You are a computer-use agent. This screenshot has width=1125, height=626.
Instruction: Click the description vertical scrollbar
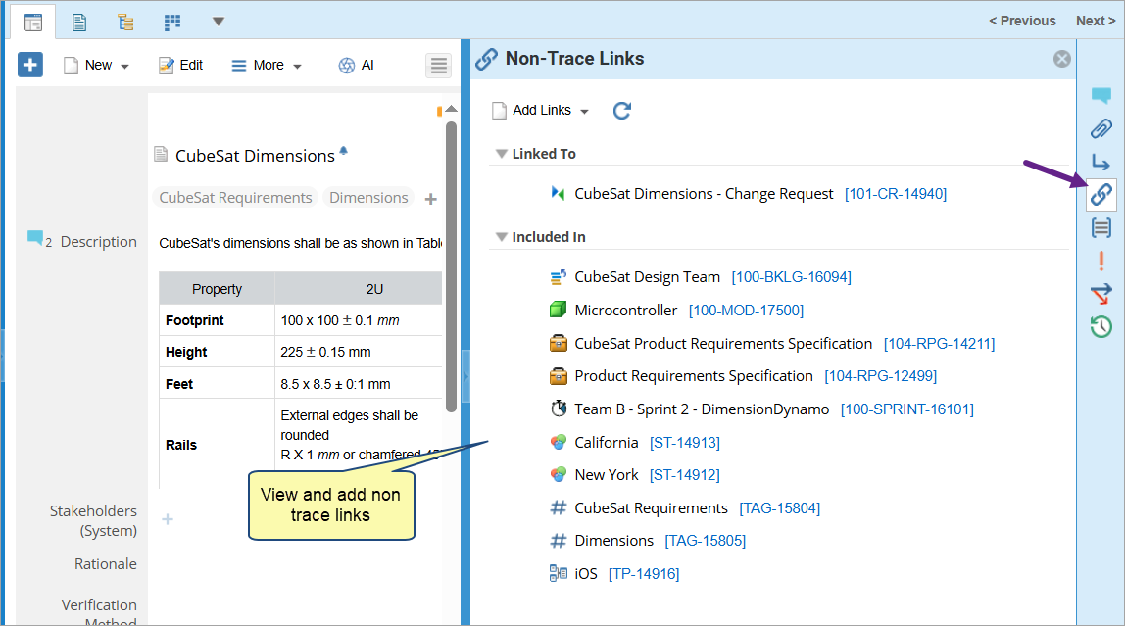click(x=451, y=265)
